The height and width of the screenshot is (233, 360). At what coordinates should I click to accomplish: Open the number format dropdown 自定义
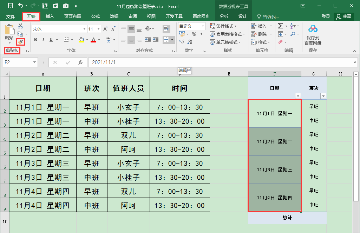[x=203, y=26]
